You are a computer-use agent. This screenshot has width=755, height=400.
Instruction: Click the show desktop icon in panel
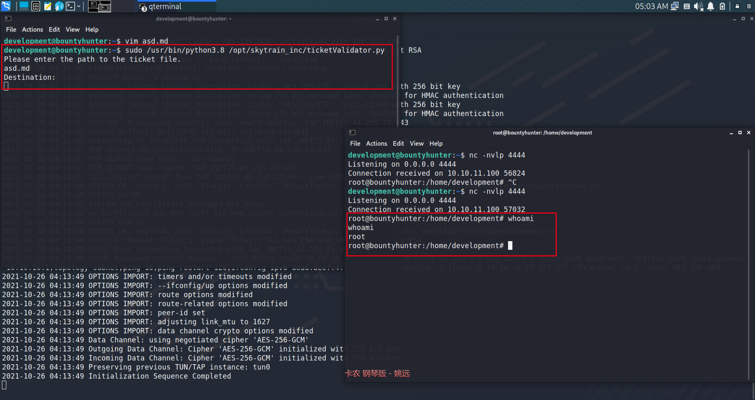coord(24,6)
